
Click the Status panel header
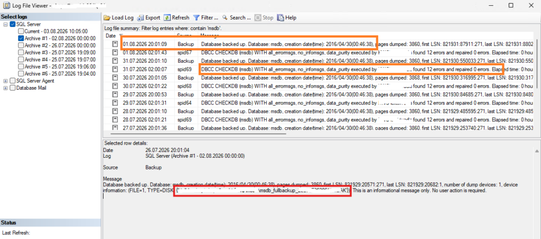pos(50,223)
